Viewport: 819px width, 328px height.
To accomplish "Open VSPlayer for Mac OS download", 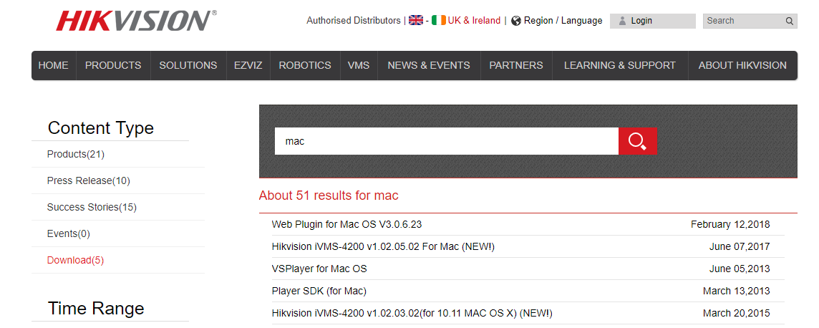I will pyautogui.click(x=319, y=269).
